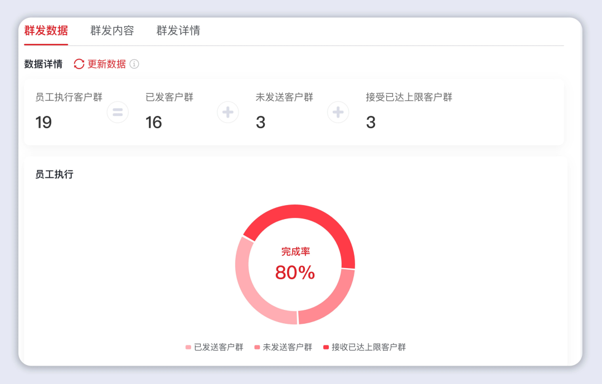Image resolution: width=602 pixels, height=384 pixels.
Task: Toggle the 未发送客户群 legend item
Action: click(283, 347)
